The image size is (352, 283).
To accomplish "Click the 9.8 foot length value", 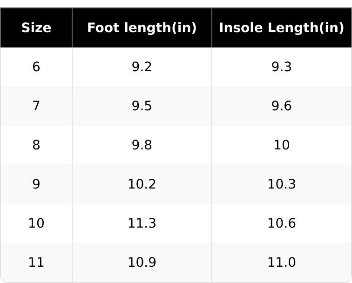I will pos(142,145).
